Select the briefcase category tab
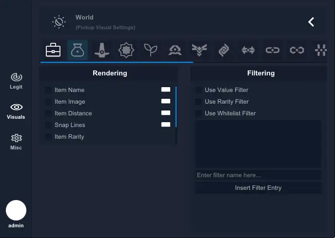This screenshot has height=238, width=335. 53,50
